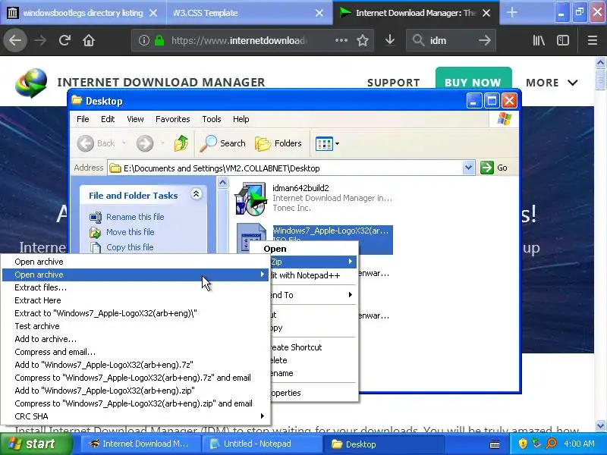Click the Windows start button

coord(36,444)
